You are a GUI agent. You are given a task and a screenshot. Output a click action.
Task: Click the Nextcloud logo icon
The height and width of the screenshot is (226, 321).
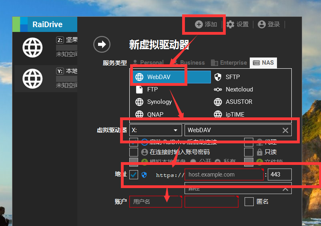click(x=218, y=89)
